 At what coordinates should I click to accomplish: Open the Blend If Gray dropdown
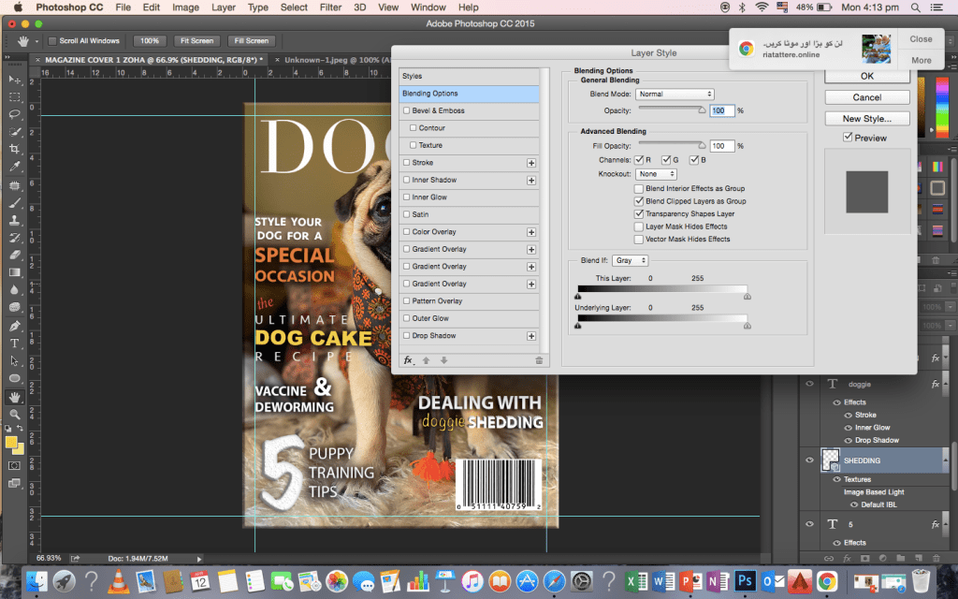click(630, 260)
